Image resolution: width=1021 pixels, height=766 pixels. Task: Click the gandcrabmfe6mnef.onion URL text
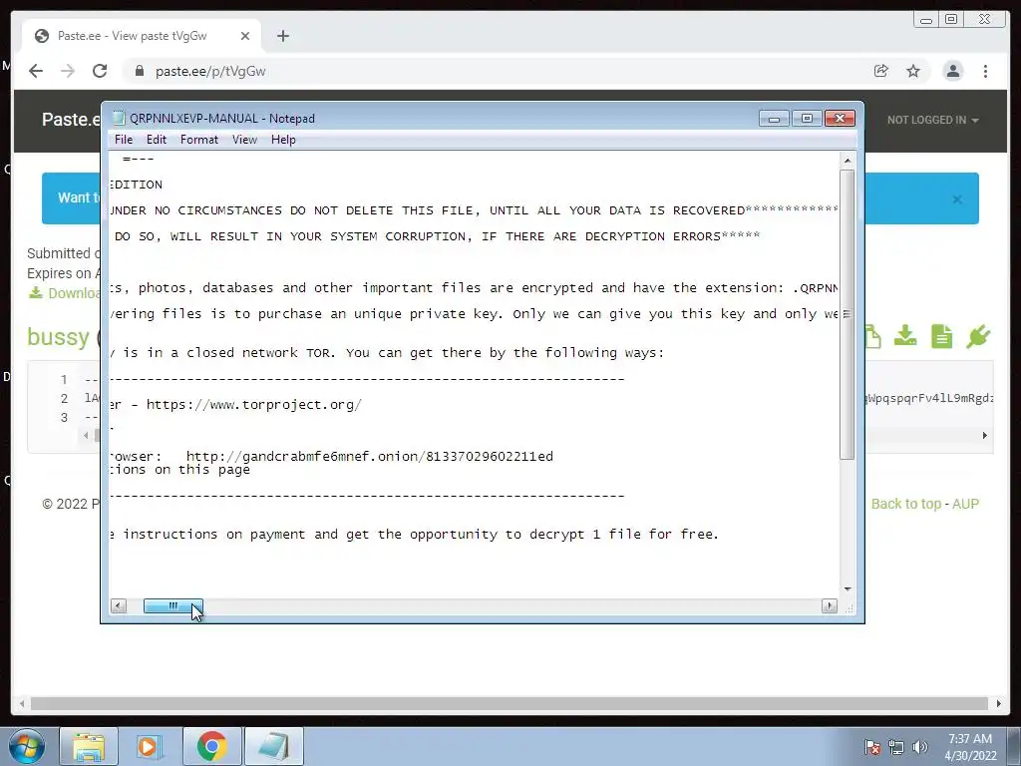(x=369, y=456)
